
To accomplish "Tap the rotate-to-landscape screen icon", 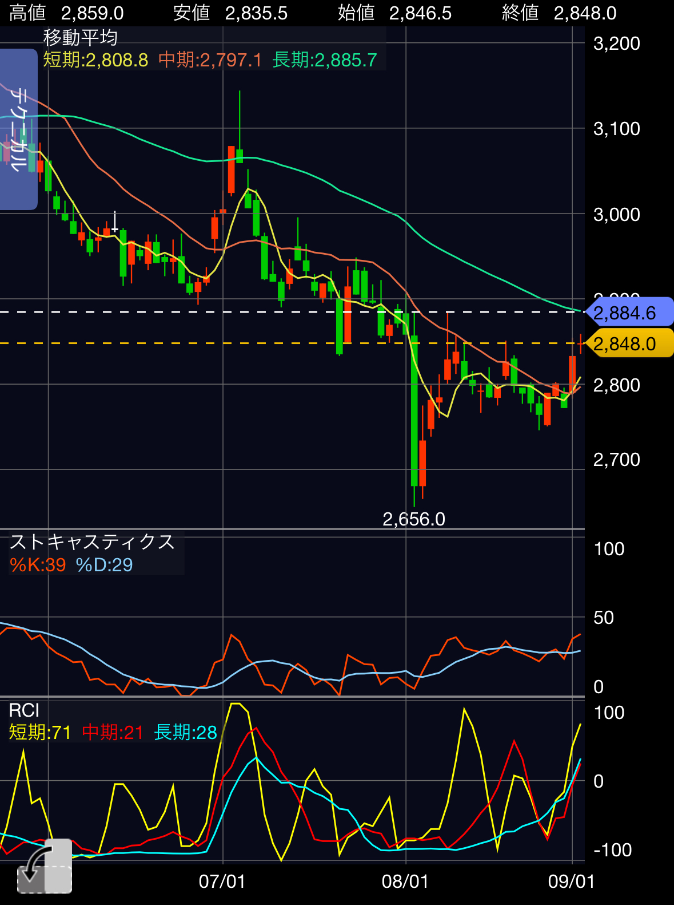I will click(x=45, y=866).
